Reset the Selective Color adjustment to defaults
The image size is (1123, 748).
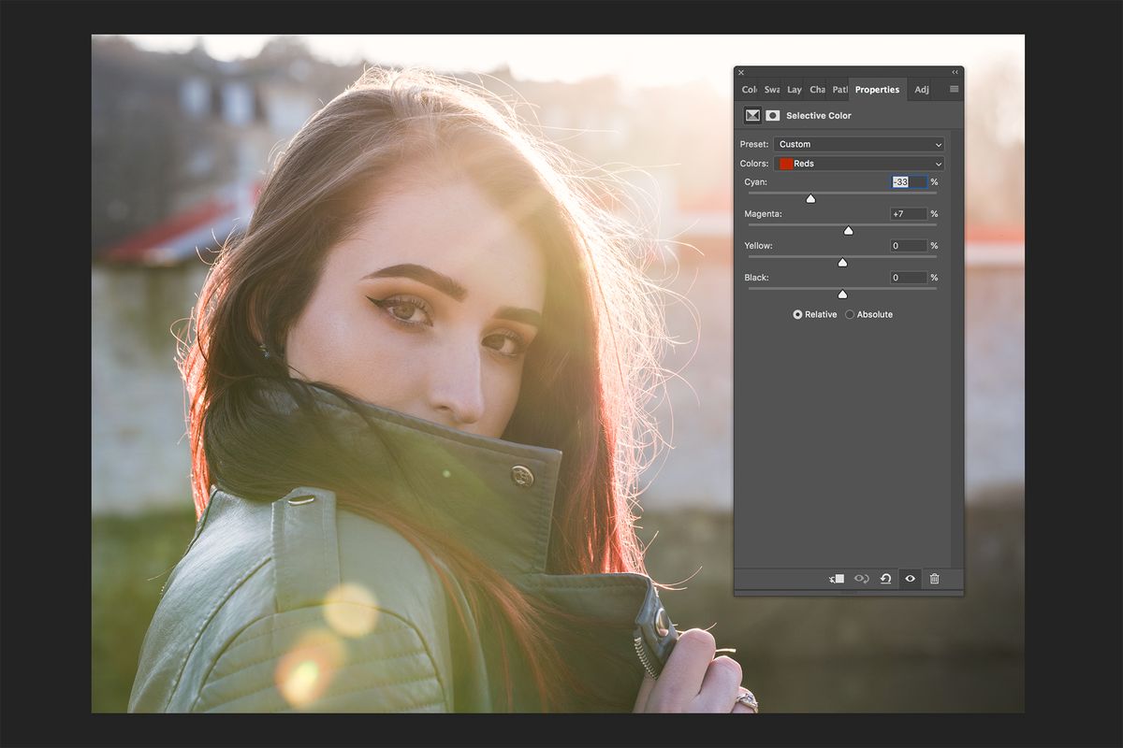(x=885, y=579)
